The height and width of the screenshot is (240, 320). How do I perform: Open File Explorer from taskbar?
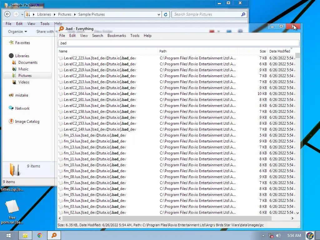[25, 236]
